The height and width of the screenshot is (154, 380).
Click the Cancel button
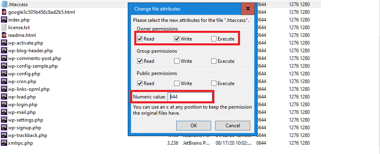point(233,126)
